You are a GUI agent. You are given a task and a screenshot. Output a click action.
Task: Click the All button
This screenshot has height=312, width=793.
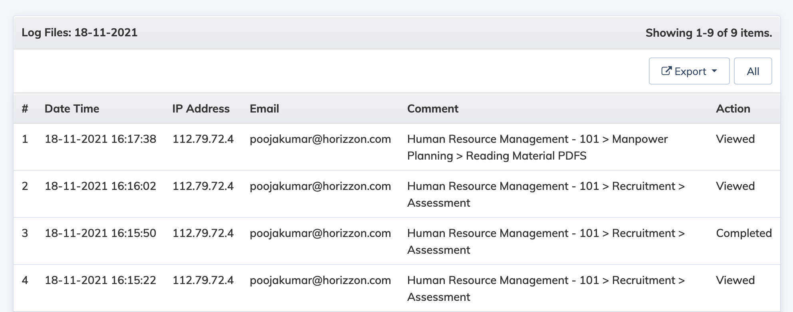click(x=753, y=71)
